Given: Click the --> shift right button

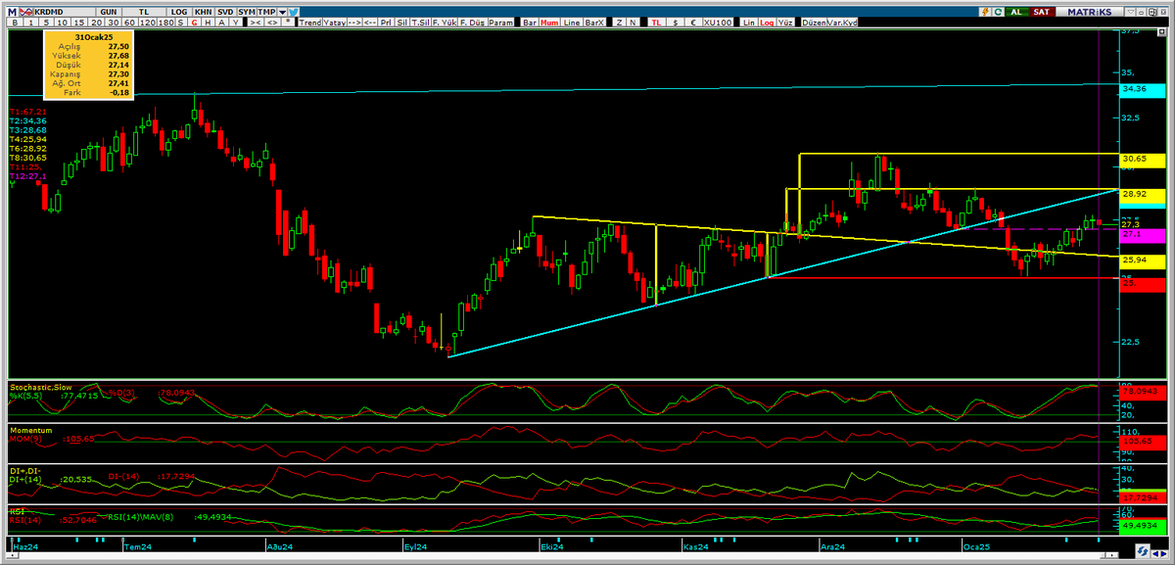Looking at the screenshot, I should tap(353, 22).
